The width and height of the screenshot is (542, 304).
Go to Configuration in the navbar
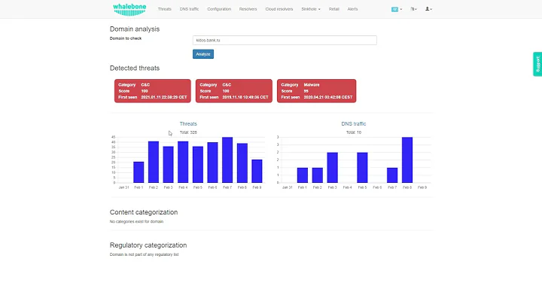(x=219, y=9)
